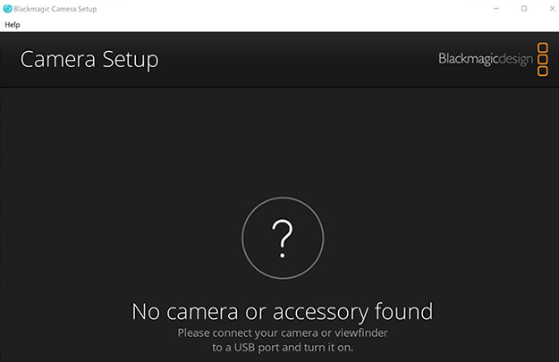The image size is (559, 362).
Task: Click the middle orange square of the logo
Action: coord(542,59)
